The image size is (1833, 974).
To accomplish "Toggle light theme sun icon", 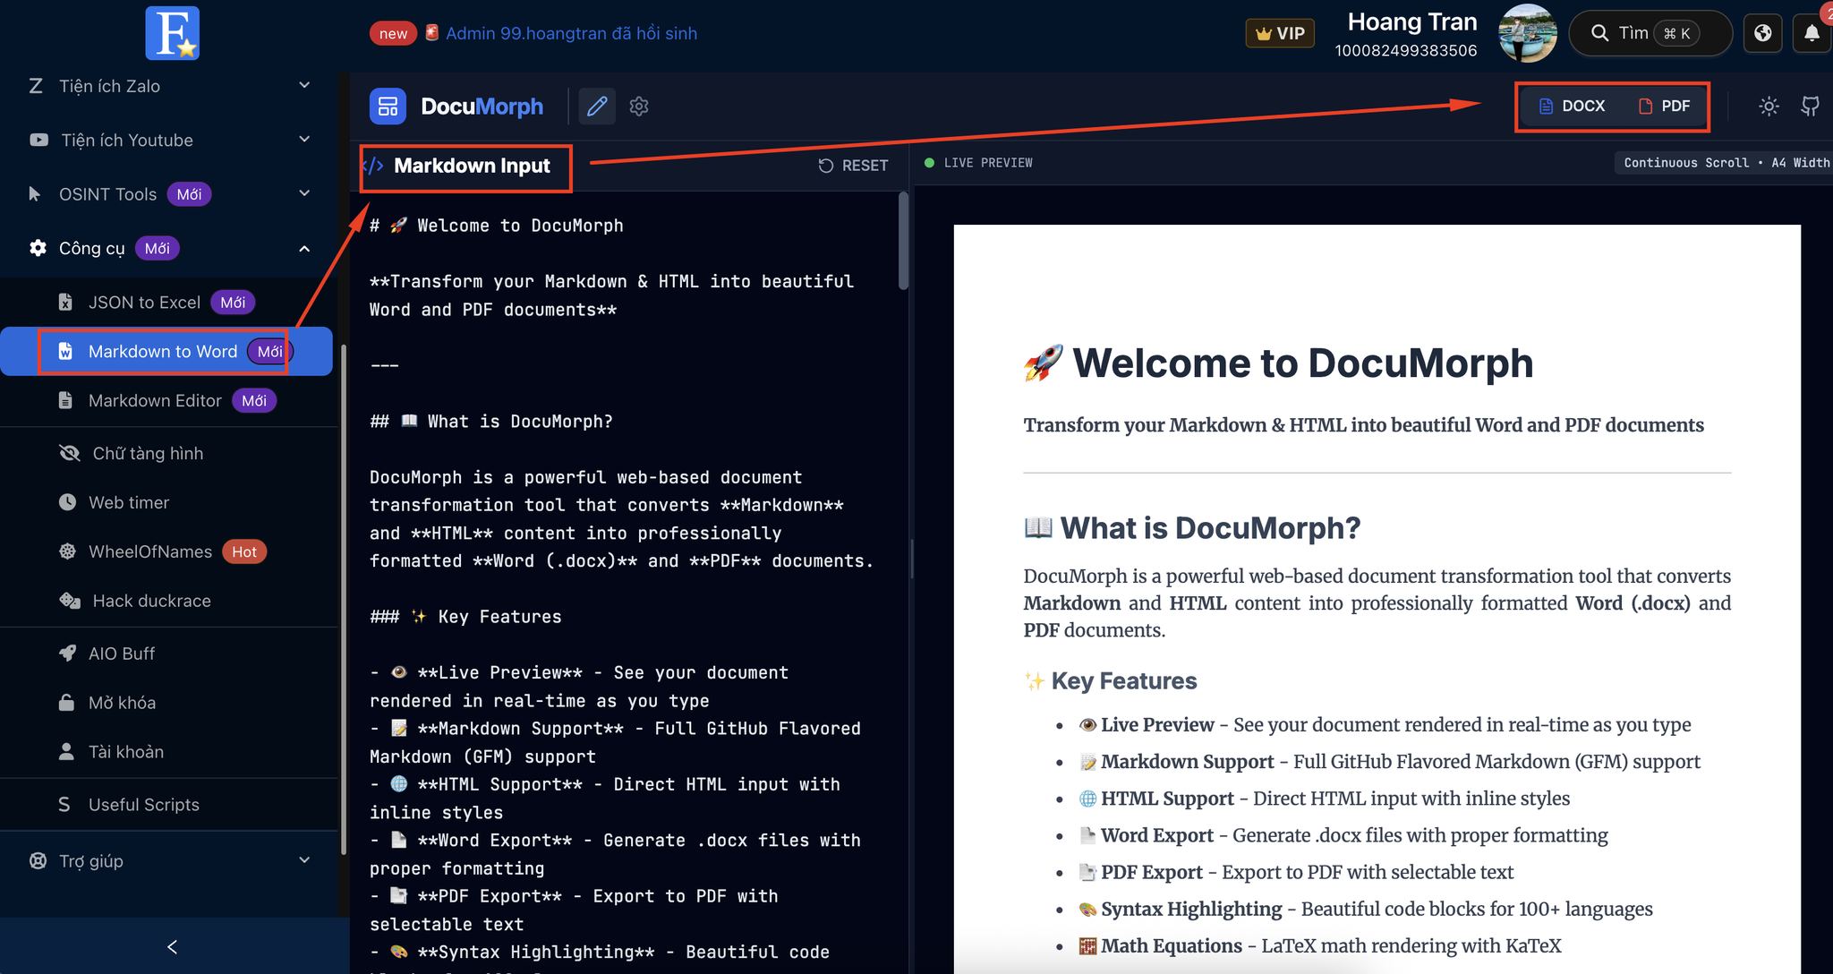I will point(1768,107).
